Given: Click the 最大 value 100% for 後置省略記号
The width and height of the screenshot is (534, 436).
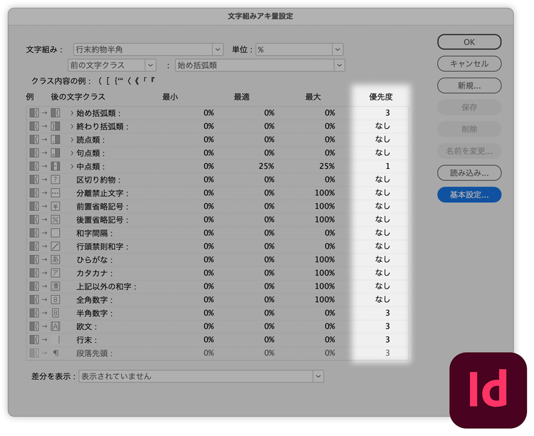Looking at the screenshot, I should (325, 219).
